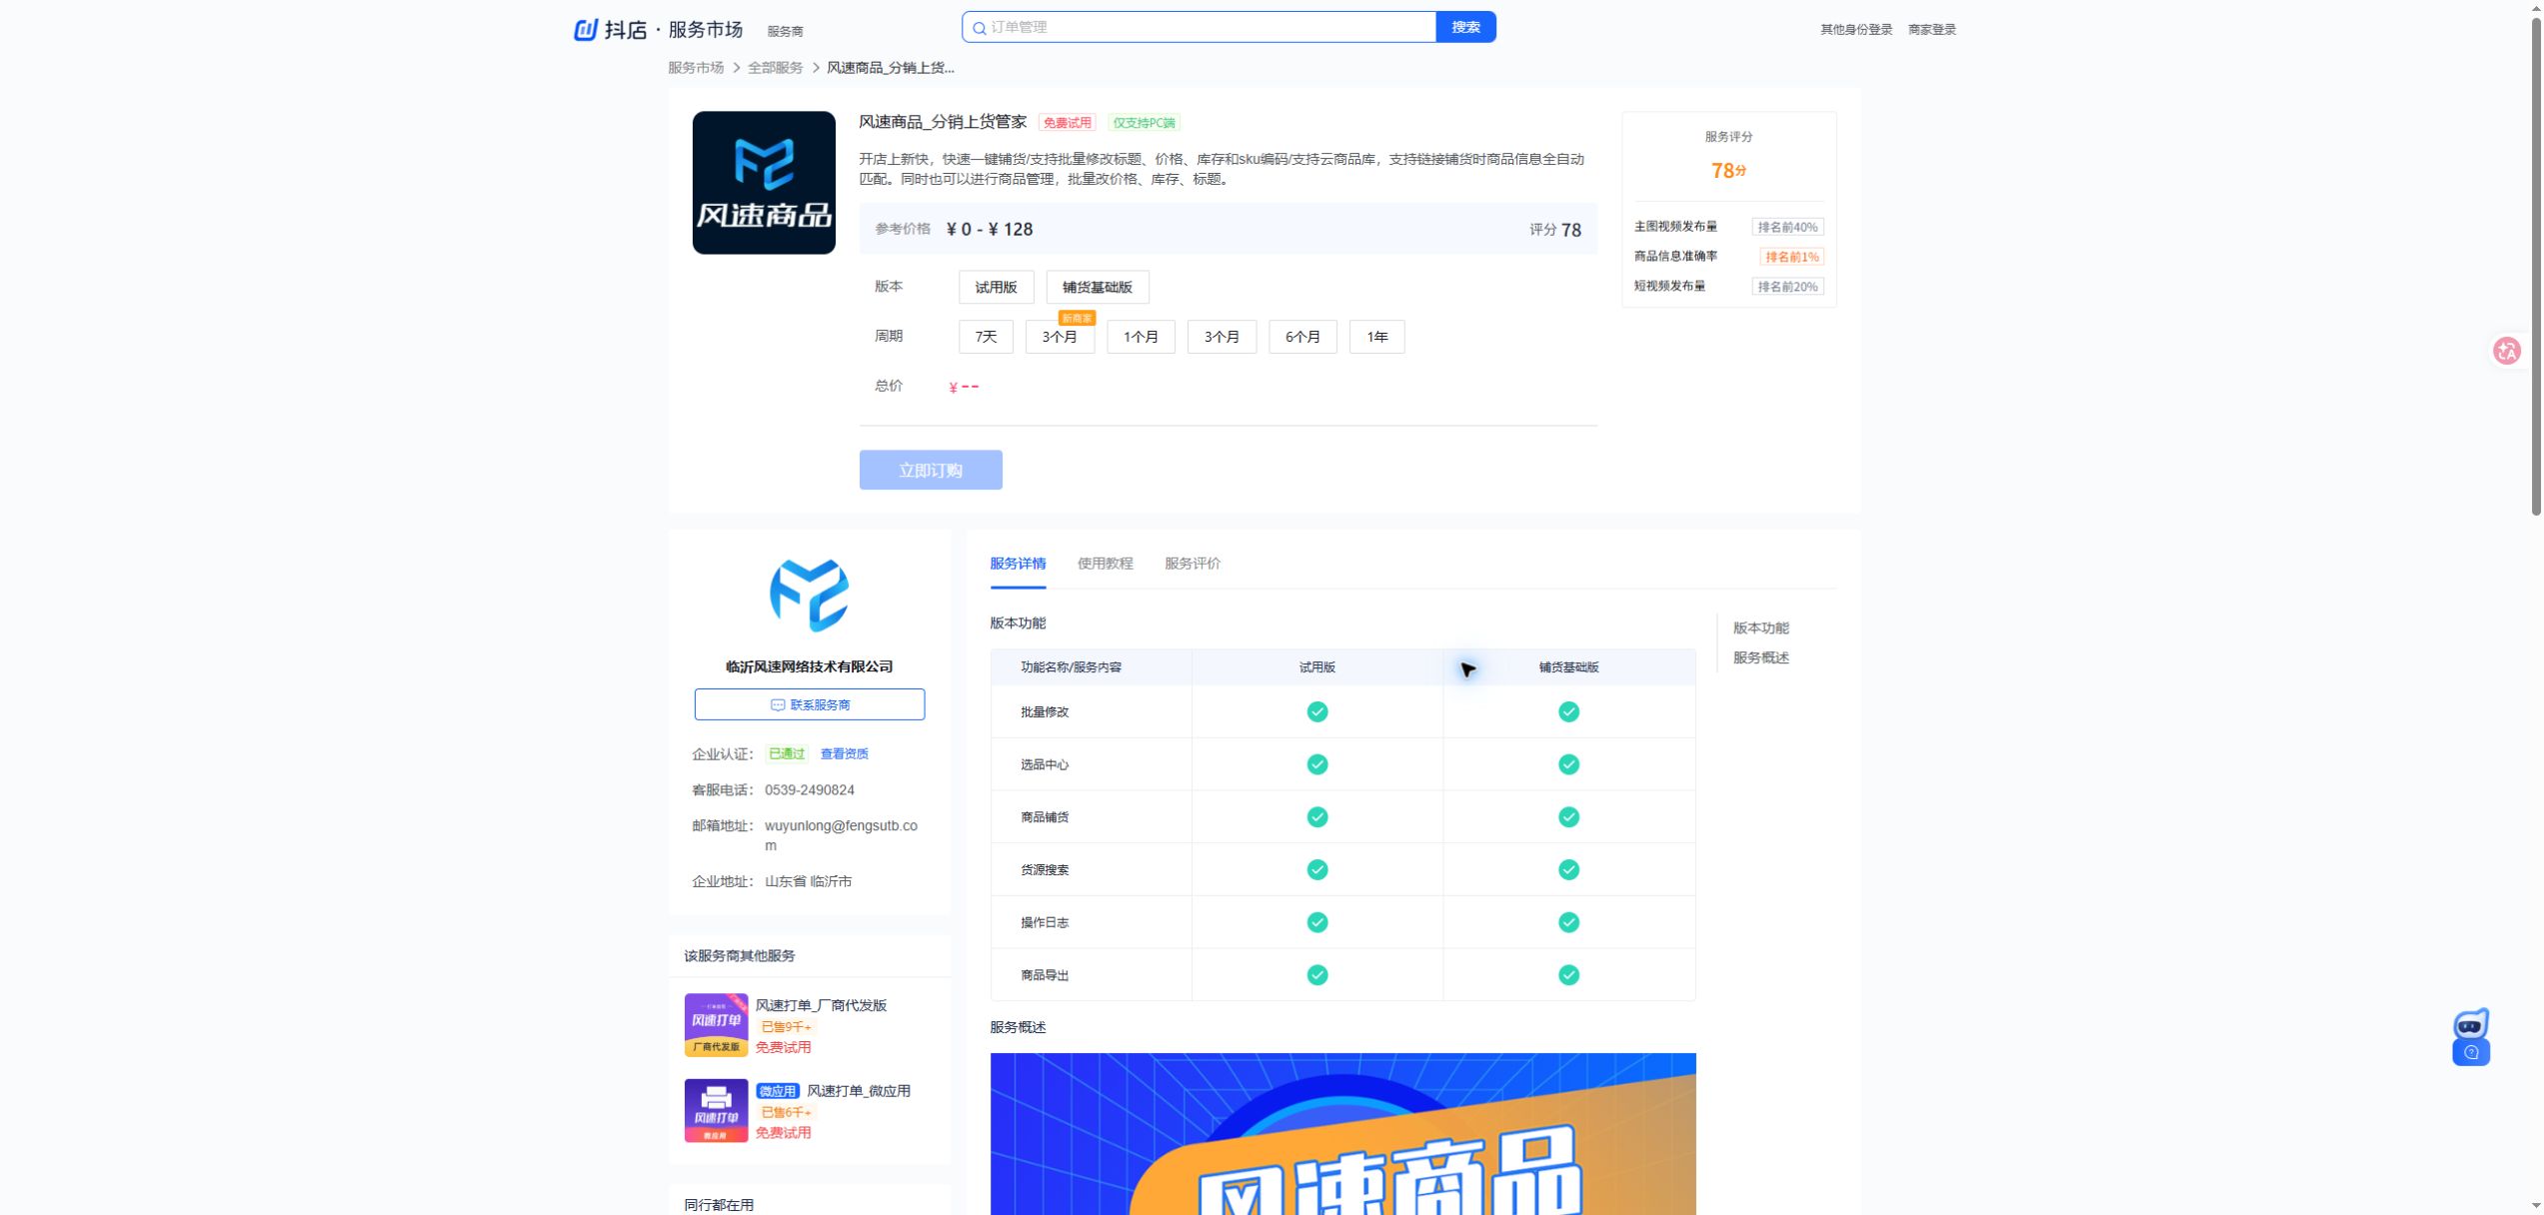This screenshot has width=2544, height=1215.
Task: Click the 操作日志 checkmark under 铺货基础版
Action: click(x=1568, y=922)
